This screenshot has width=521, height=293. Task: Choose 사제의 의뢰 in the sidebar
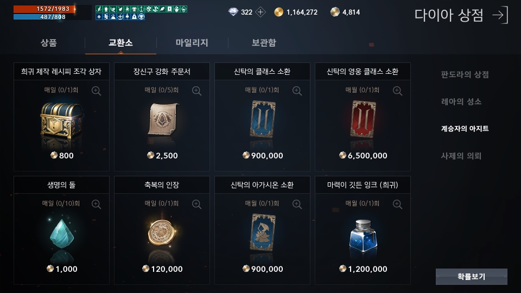coord(461,156)
